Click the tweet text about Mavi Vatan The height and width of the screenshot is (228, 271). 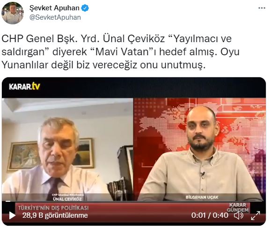click(x=120, y=52)
